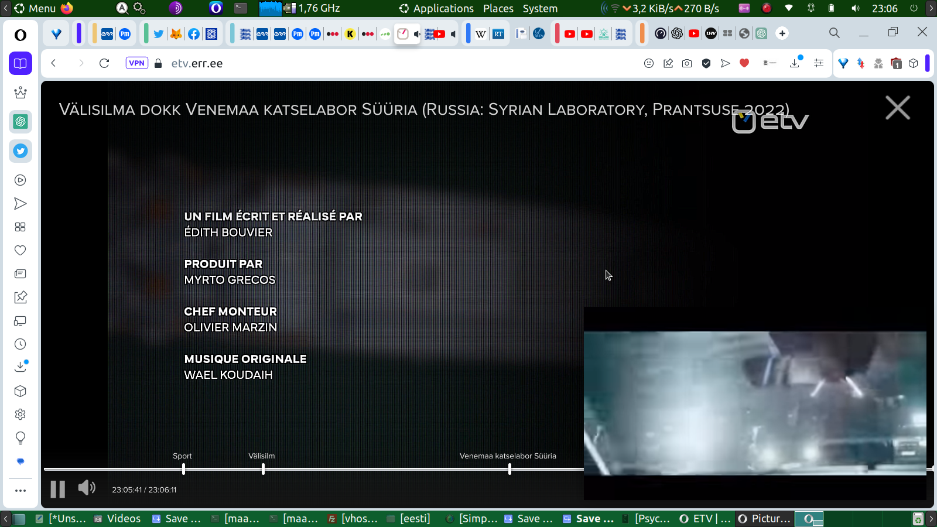Open Easy Setup sliders menu
Screen dimensions: 937x527
(819, 63)
